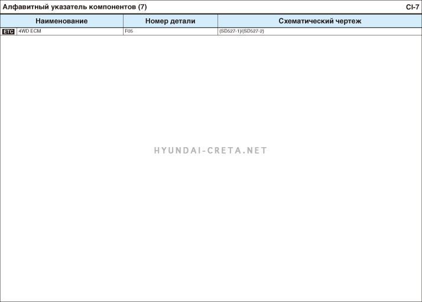Click the 'Схематический чертеж' column header
This screenshot has height=302, width=422.
tap(320, 21)
